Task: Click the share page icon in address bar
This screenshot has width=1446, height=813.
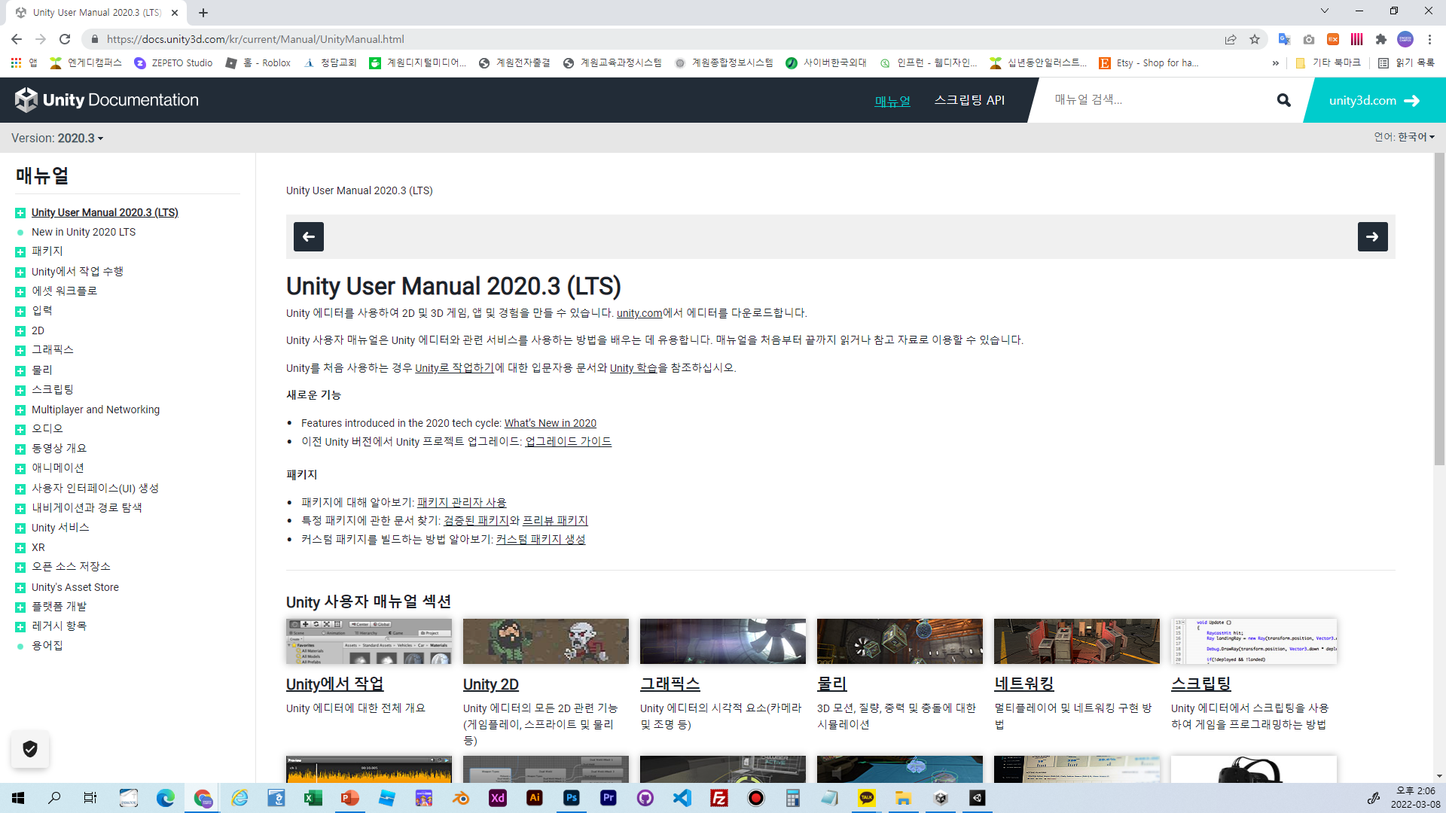Action: coord(1231,39)
